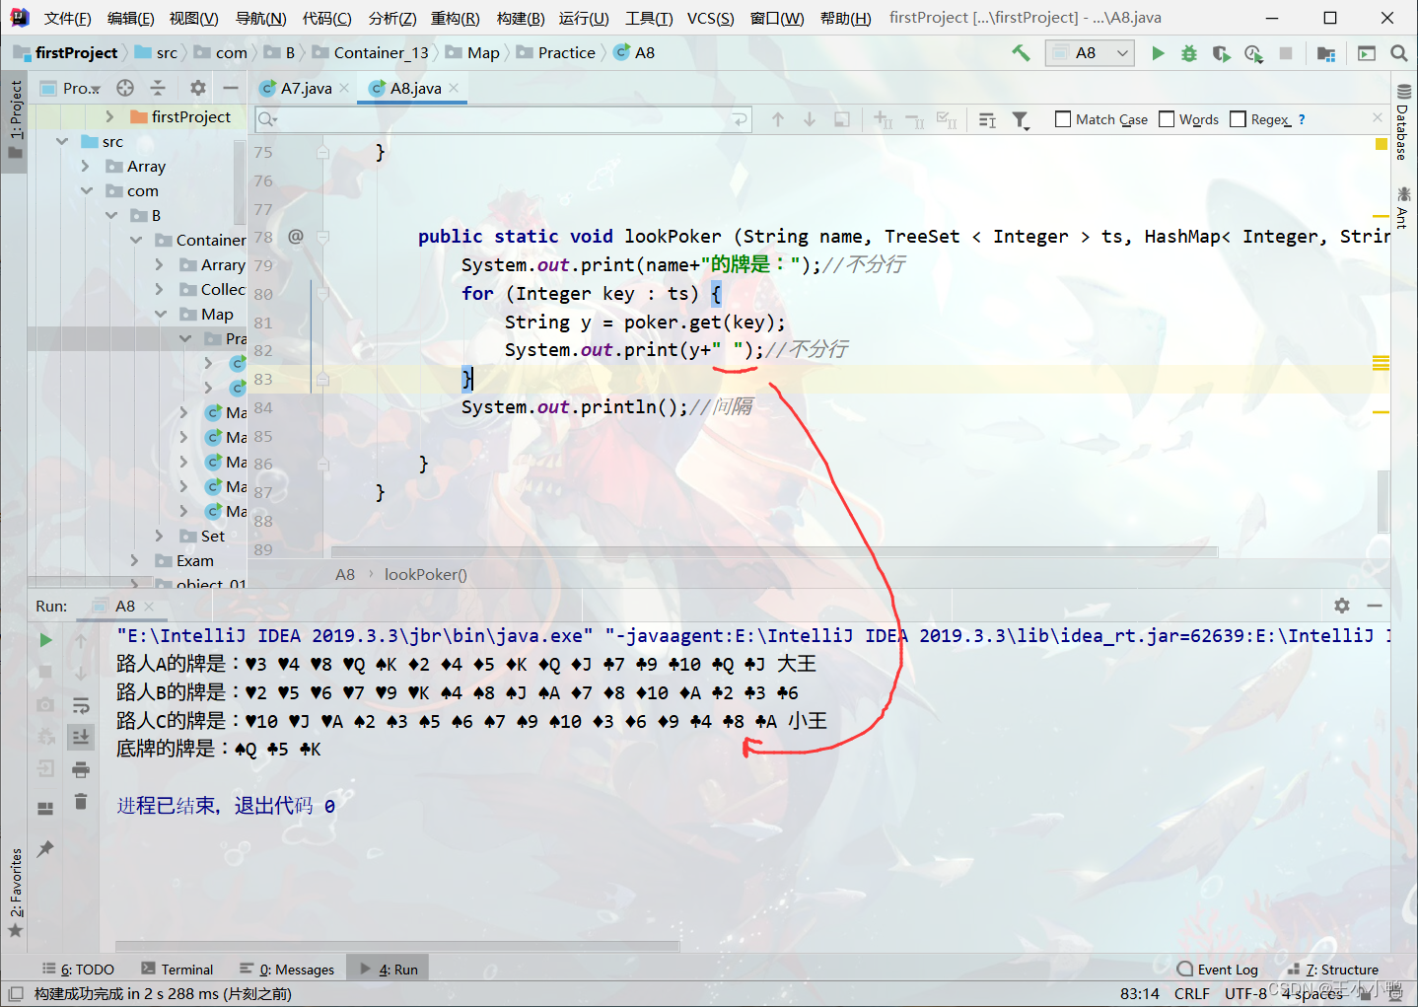
Task: Close the A8.java tab
Action: point(454,88)
